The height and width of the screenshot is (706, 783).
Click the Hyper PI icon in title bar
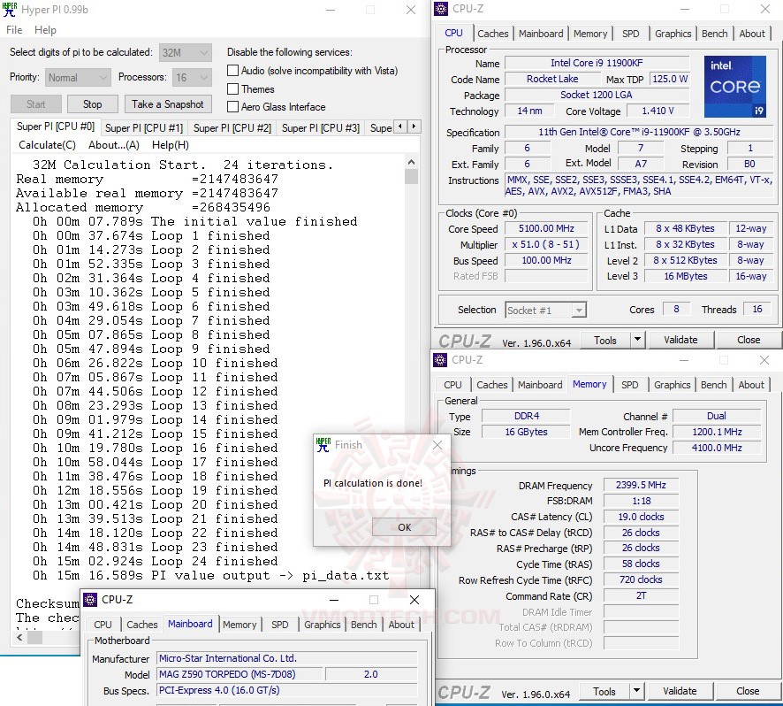tap(11, 10)
